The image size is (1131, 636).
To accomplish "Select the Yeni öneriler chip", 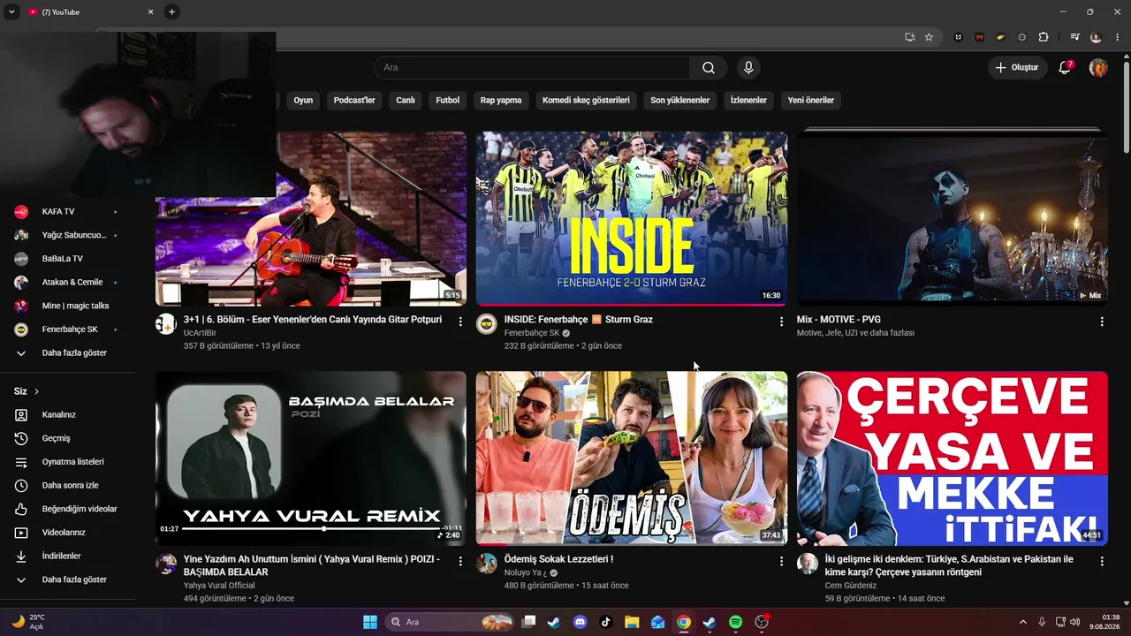I will click(x=811, y=101).
